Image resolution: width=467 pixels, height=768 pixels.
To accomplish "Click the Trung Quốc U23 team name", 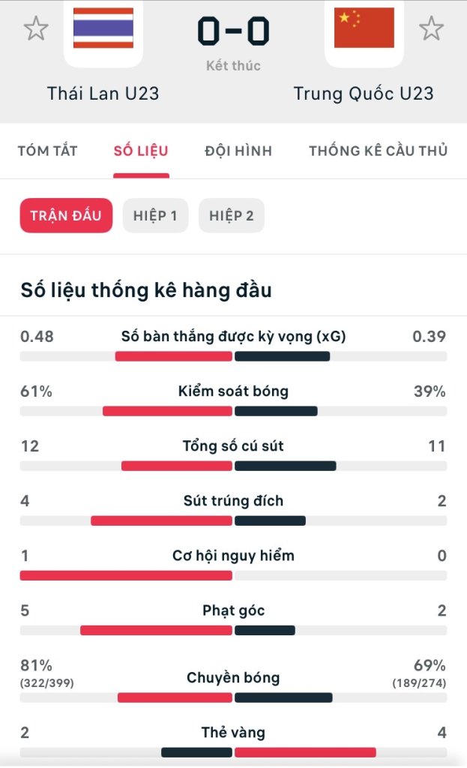I will pyautogui.click(x=364, y=94).
